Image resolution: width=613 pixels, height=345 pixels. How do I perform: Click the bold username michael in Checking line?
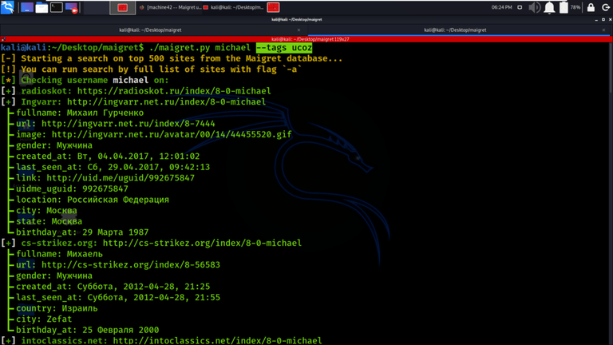point(131,80)
